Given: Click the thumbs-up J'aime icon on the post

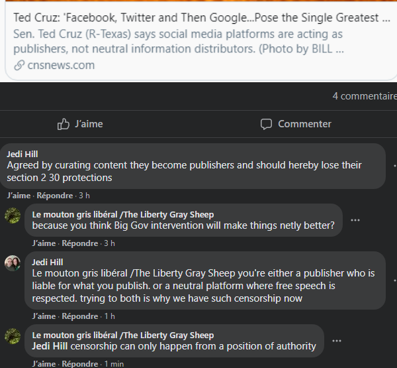Looking at the screenshot, I should pos(64,124).
